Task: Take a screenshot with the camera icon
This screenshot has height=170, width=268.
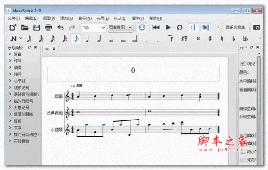Action: click(x=256, y=28)
